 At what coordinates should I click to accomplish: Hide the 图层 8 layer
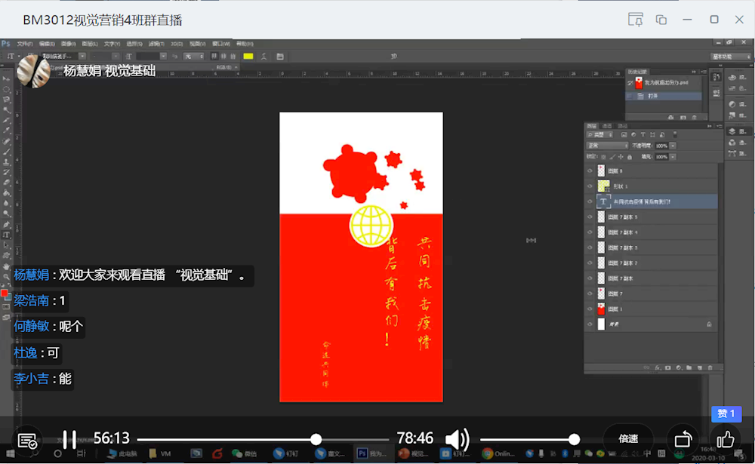click(588, 170)
